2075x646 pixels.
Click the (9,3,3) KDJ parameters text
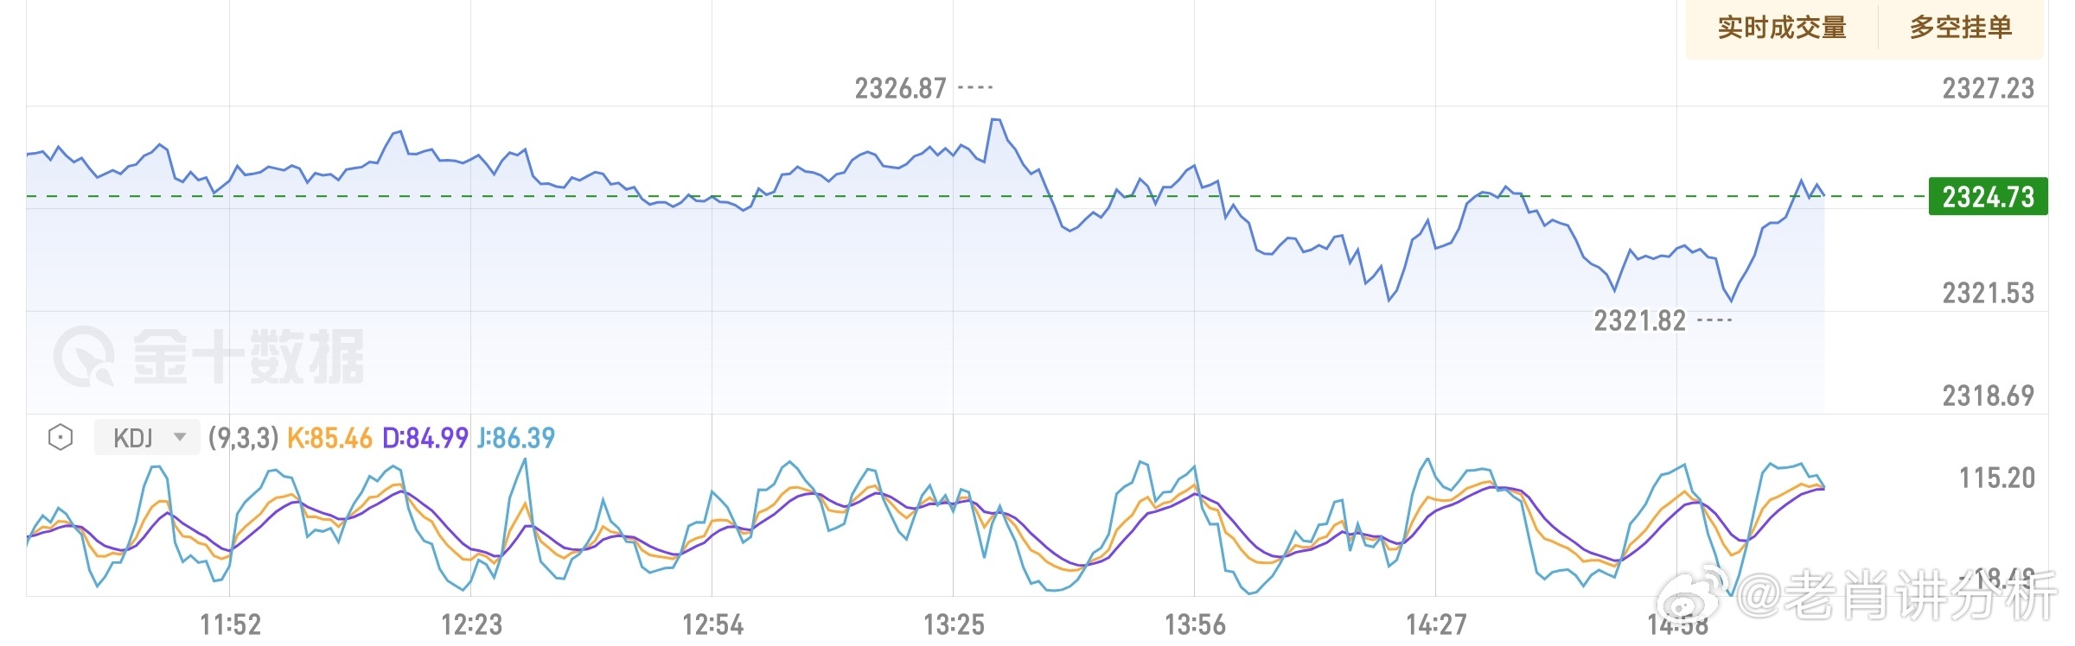[243, 438]
